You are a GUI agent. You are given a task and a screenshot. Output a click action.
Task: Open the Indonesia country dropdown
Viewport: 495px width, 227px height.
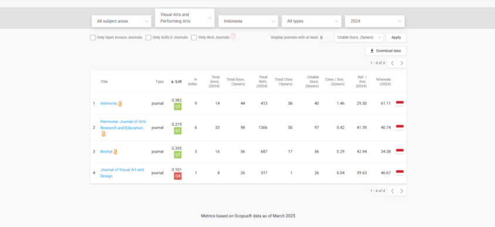(x=248, y=21)
